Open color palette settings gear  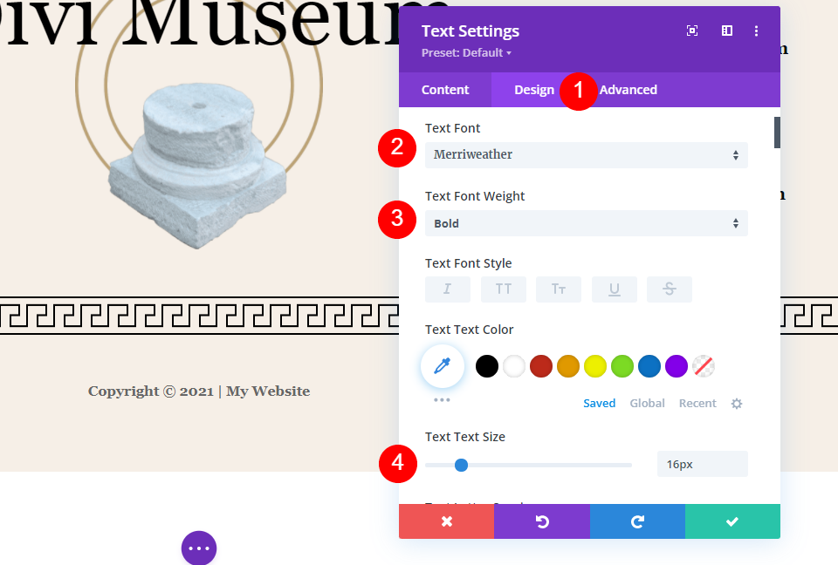tap(737, 404)
